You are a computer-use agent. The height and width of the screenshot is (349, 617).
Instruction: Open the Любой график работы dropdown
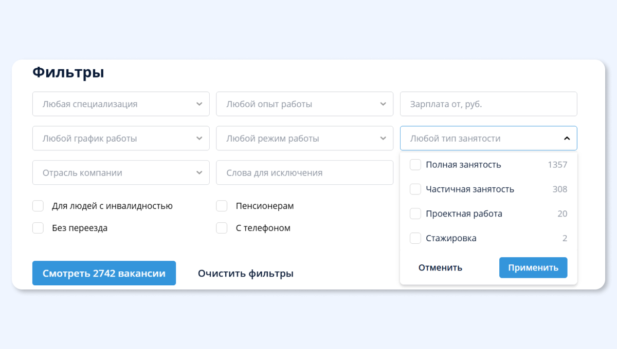point(120,139)
